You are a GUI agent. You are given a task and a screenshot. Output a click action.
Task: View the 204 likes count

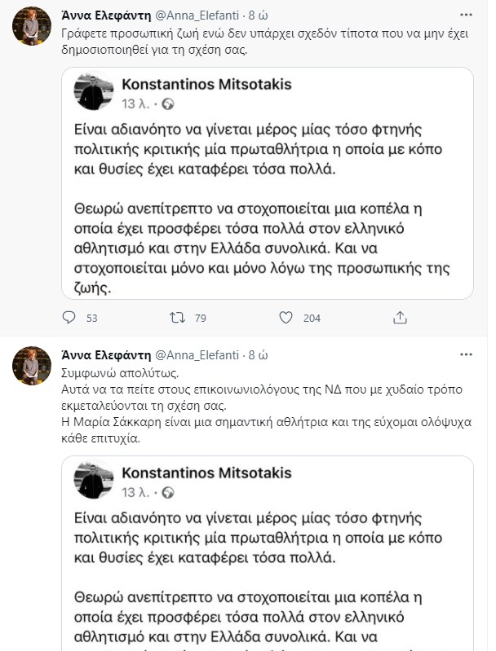(312, 318)
